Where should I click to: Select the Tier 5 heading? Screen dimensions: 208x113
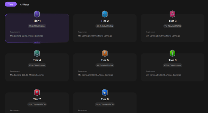pyautogui.click(x=105, y=60)
